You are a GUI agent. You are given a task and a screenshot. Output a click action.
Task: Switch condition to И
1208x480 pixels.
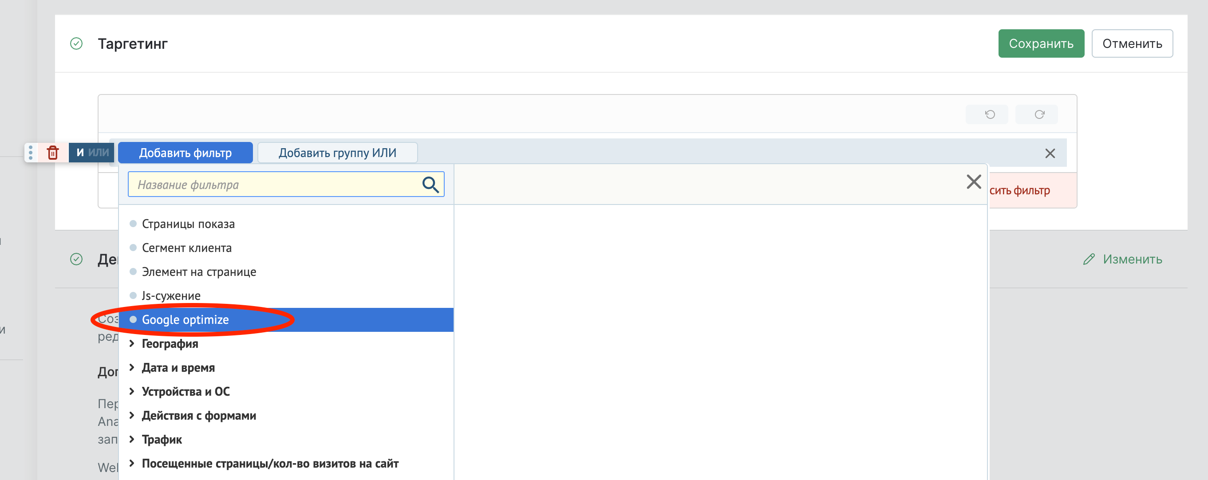coord(80,153)
